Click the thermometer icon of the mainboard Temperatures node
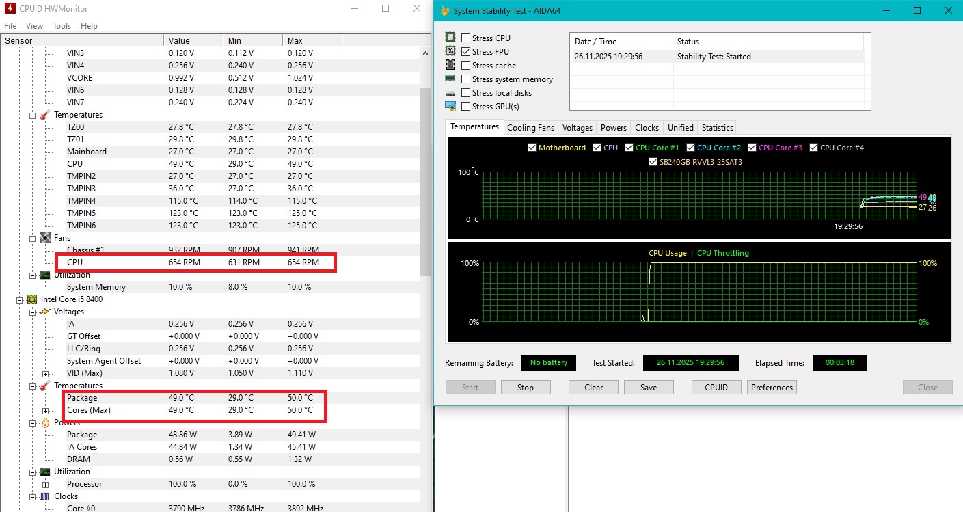The width and height of the screenshot is (963, 512). 45,115
